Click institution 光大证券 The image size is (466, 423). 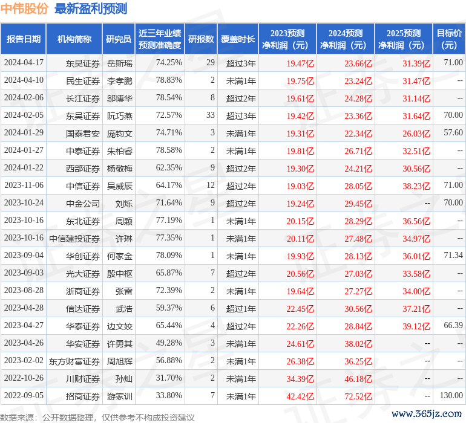pyautogui.click(x=83, y=273)
